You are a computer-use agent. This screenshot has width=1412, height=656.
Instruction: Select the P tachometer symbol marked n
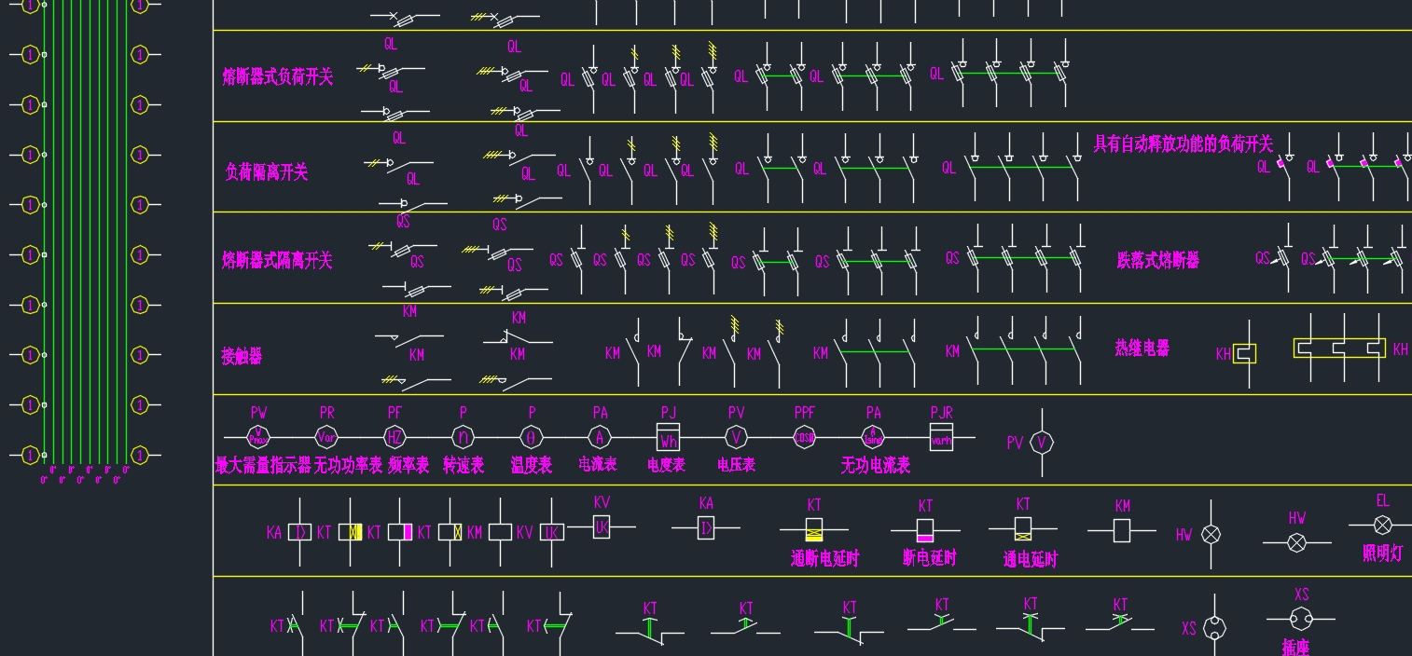pyautogui.click(x=464, y=437)
